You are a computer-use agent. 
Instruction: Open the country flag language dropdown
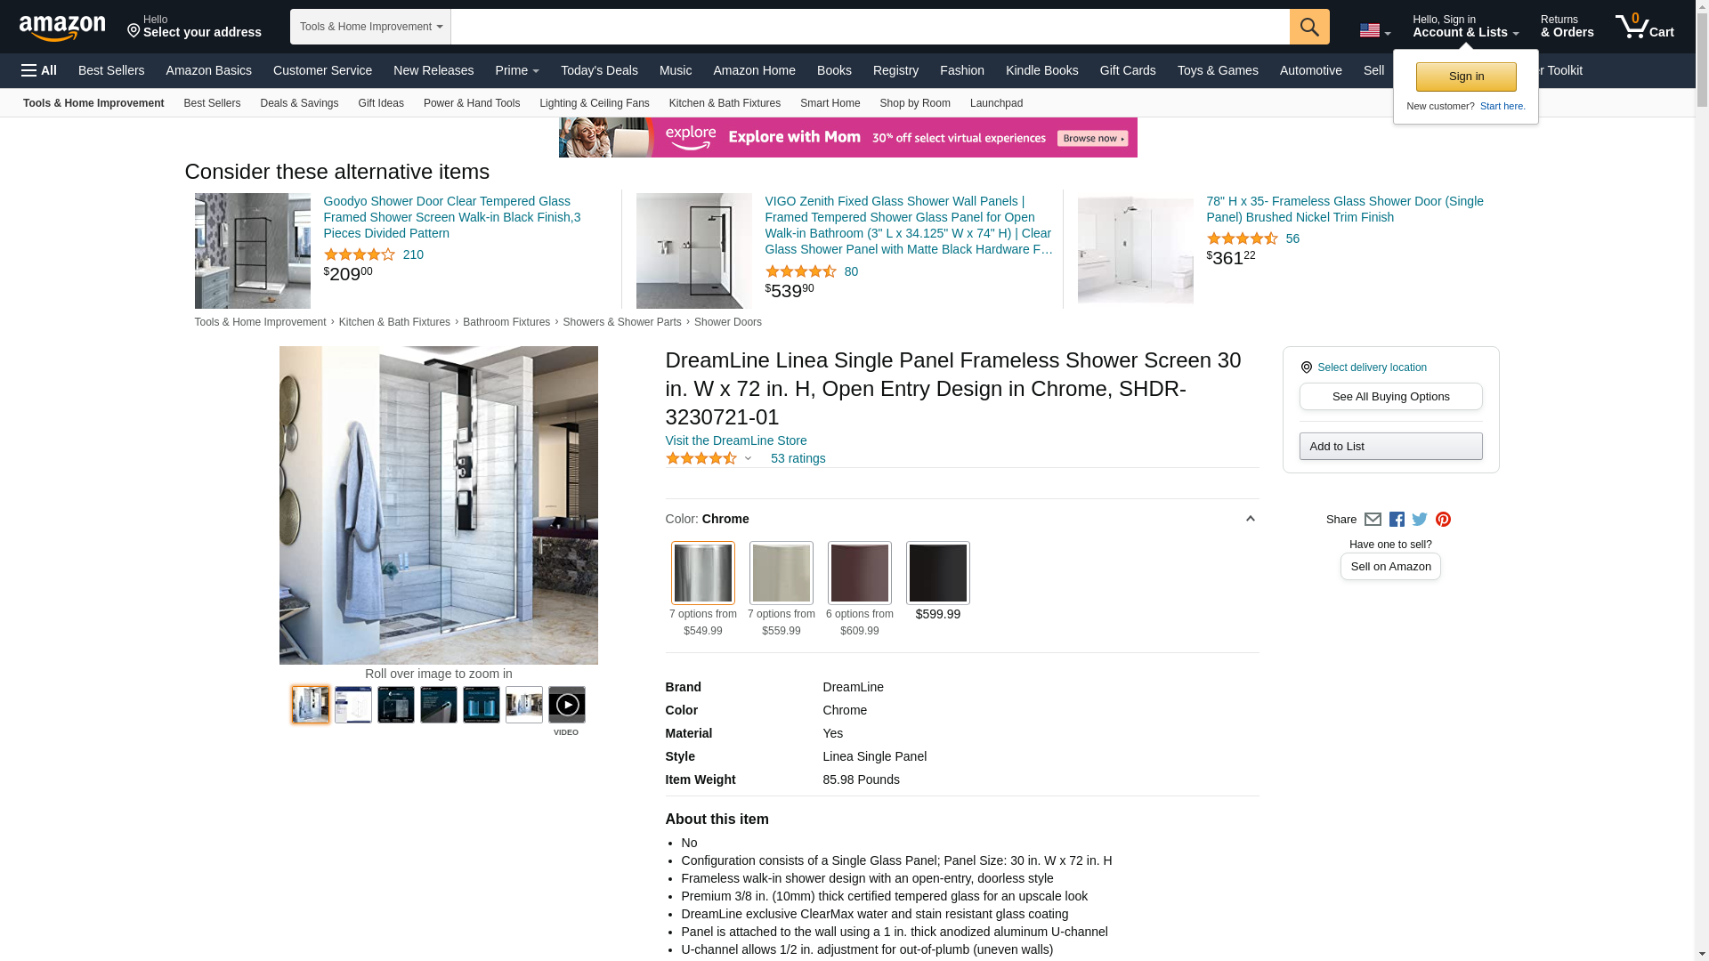pyautogui.click(x=1375, y=31)
